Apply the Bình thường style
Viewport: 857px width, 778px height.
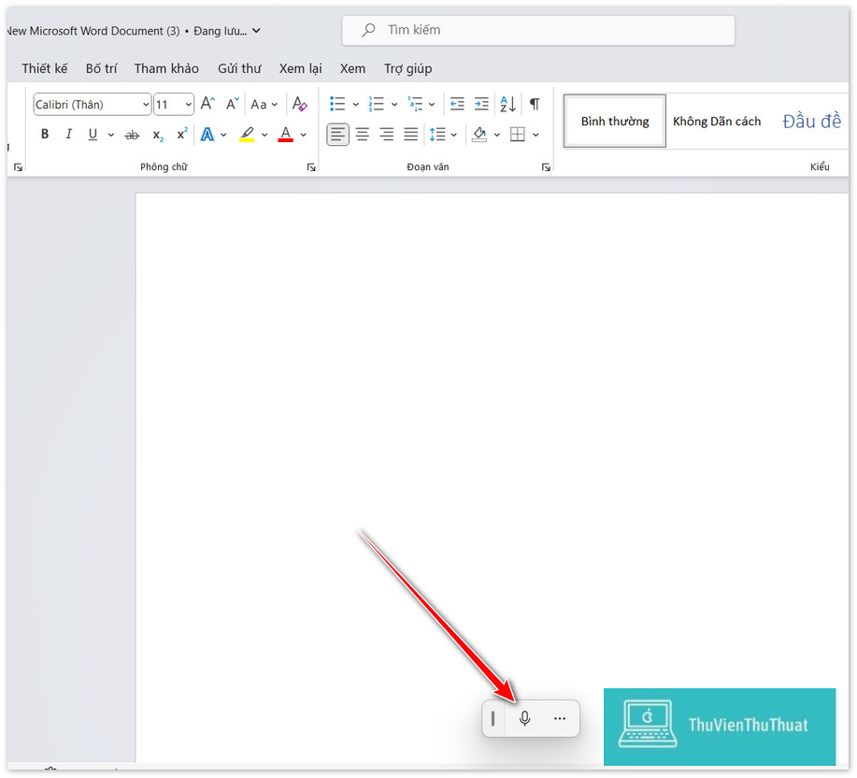pos(615,121)
